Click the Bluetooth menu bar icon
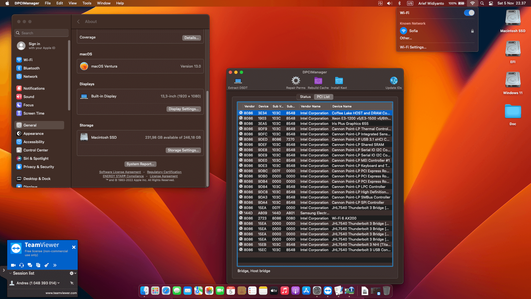 tap(399, 3)
